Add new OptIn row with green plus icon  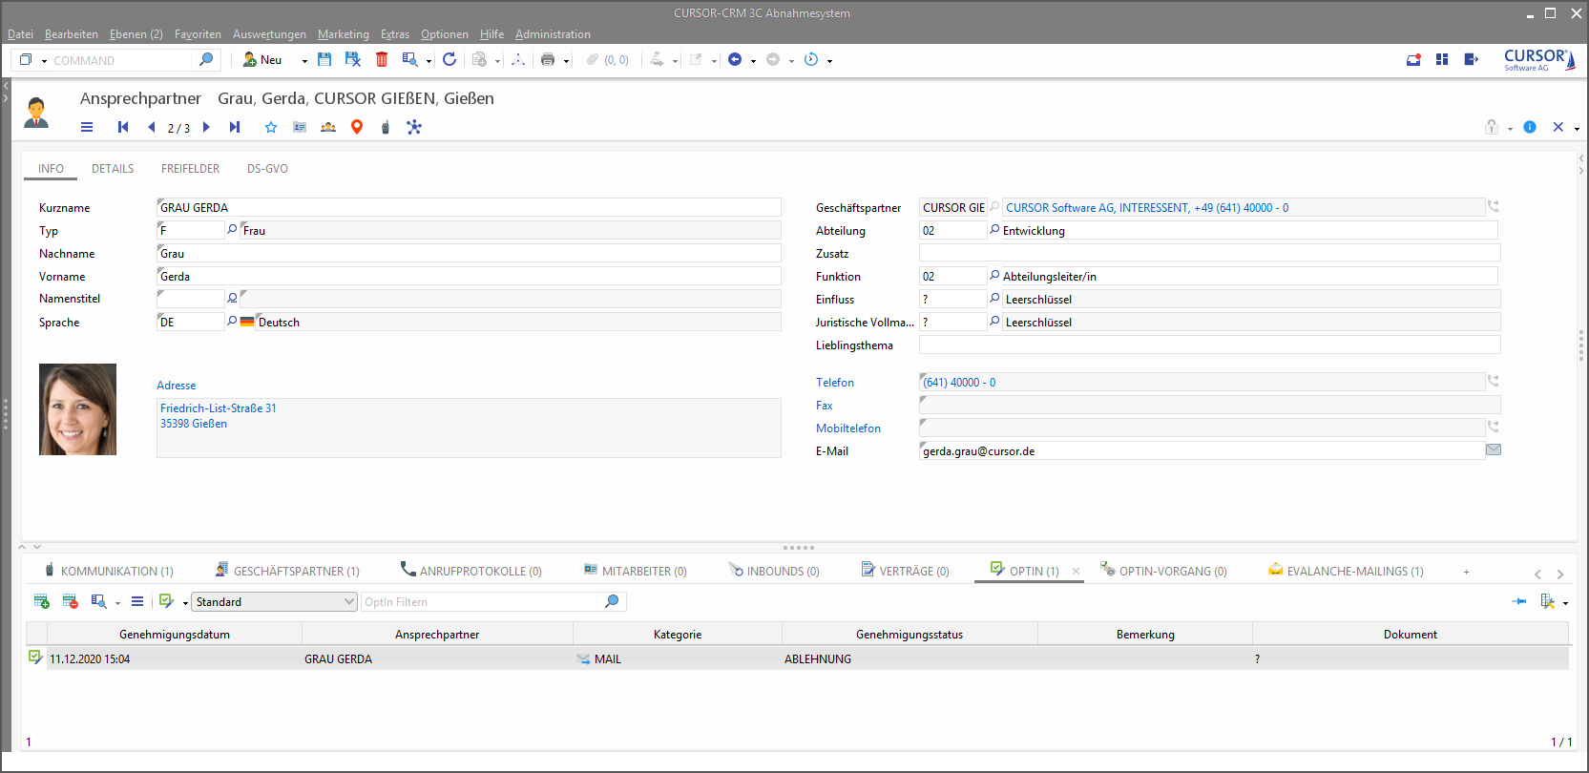[42, 601]
